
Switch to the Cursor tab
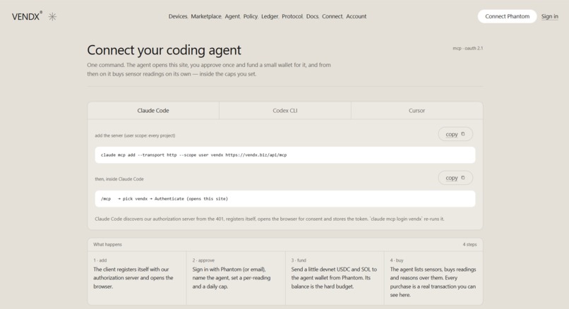coord(417,111)
